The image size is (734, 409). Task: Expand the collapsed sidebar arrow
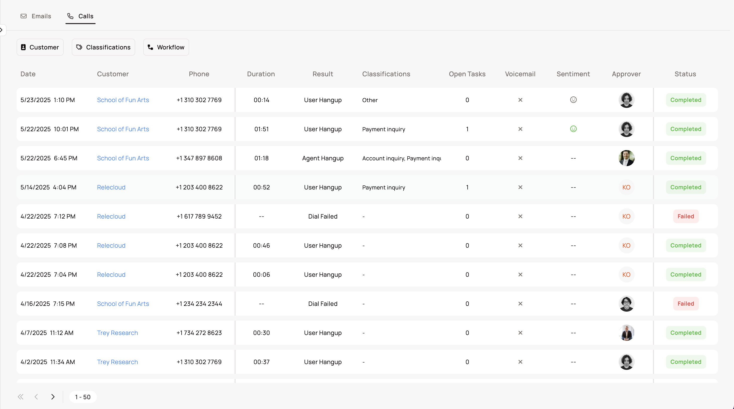pyautogui.click(x=2, y=30)
